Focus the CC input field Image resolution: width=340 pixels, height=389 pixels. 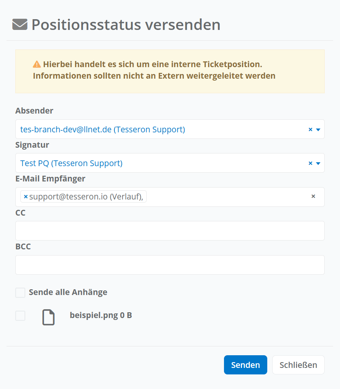[x=170, y=231]
